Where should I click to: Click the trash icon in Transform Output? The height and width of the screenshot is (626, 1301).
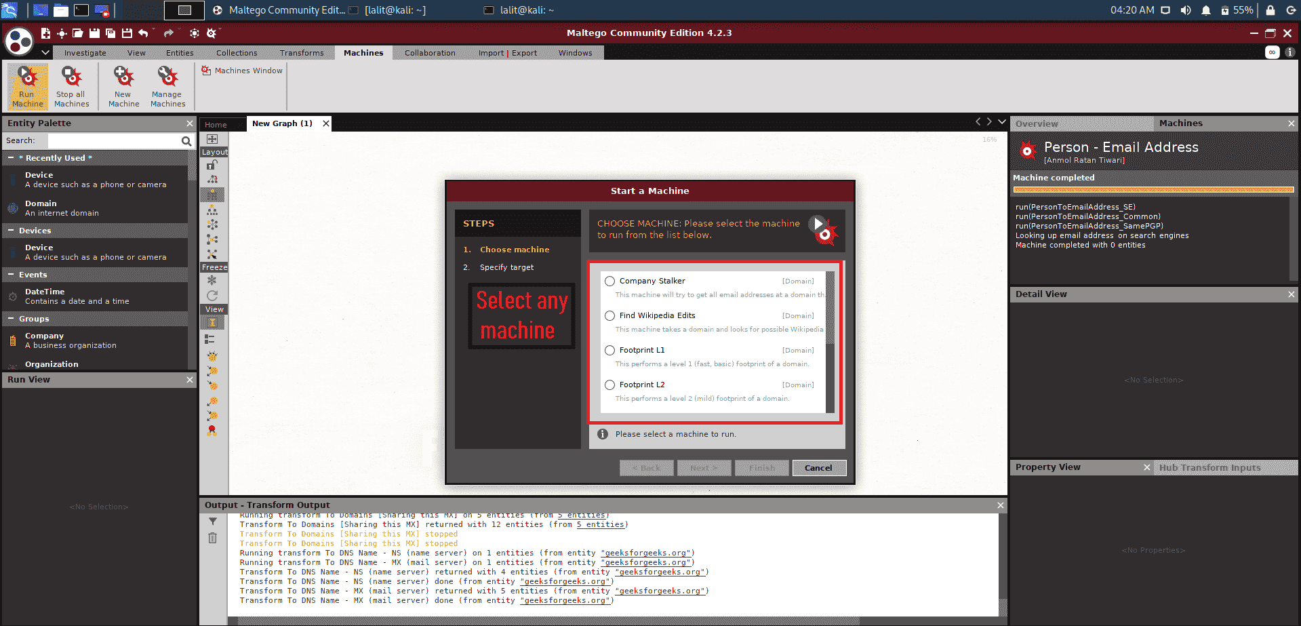click(x=212, y=538)
